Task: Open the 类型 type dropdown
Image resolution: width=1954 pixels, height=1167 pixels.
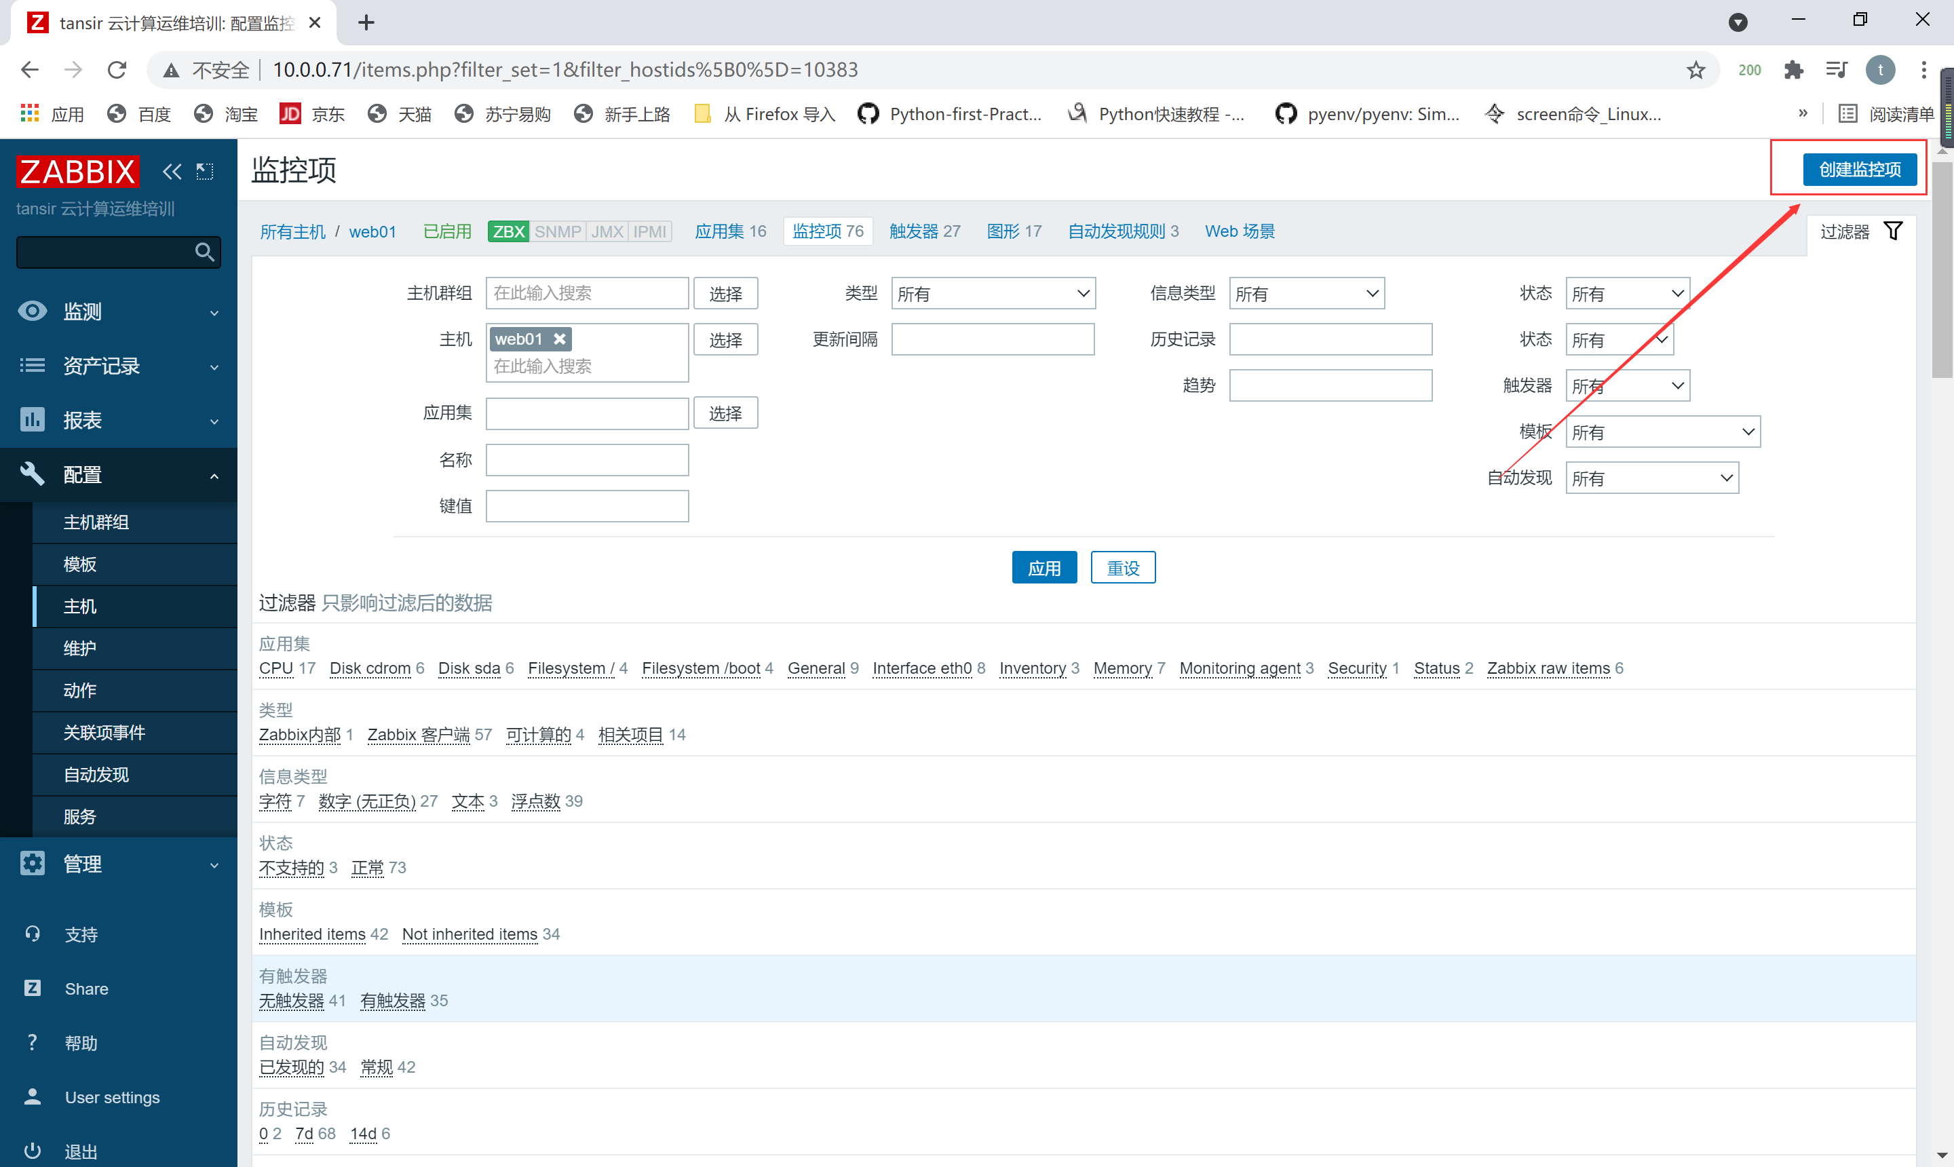Action: pyautogui.click(x=993, y=293)
